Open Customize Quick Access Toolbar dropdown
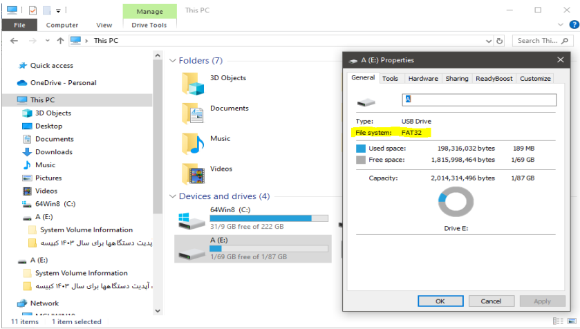Screen dimensions: 580x329 [x=58, y=11]
